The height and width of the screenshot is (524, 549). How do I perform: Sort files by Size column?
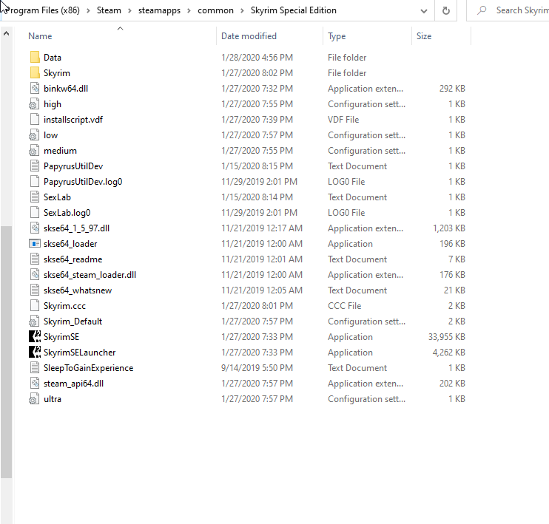pyautogui.click(x=424, y=36)
